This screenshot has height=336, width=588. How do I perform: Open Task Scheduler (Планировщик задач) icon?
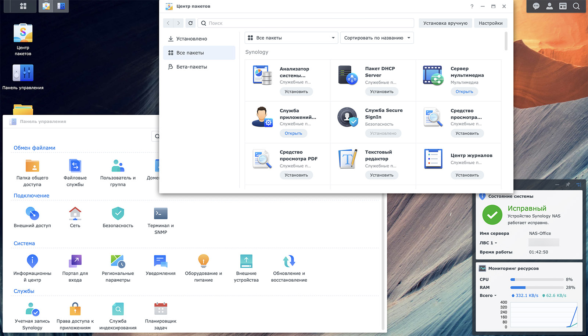coord(161,309)
